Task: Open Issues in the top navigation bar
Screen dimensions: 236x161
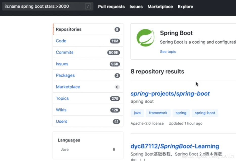Action: (x=136, y=7)
